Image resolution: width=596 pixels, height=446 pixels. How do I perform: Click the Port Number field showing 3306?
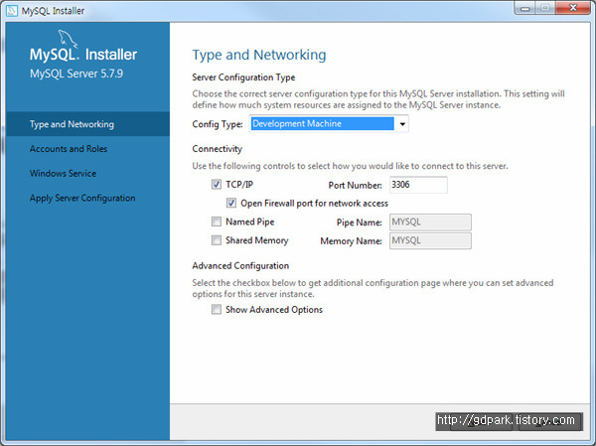pos(418,185)
